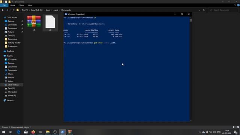Open Task View on the taskbar
The height and width of the screenshot is (135, 240).
(11, 132)
